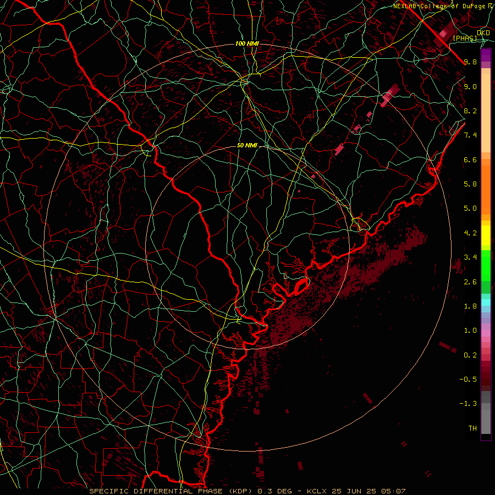Viewport: 495px width, 495px height.
Task: Click the 3.4 value on the color scale
Action: [x=470, y=257]
